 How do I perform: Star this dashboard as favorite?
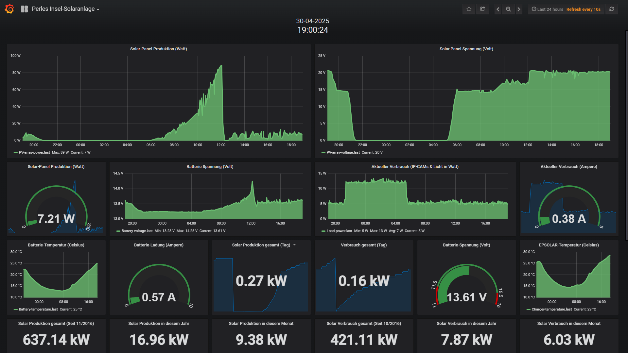(x=469, y=9)
